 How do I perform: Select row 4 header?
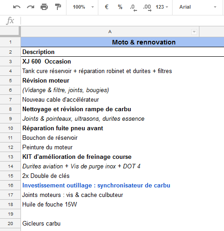[10, 71]
